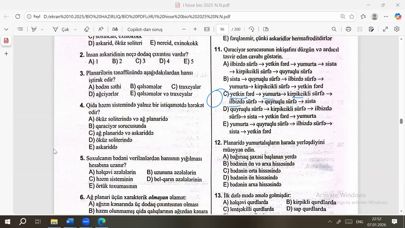The image size is (405, 228).
Task: Open PDF settings gear
Action: 397,29
